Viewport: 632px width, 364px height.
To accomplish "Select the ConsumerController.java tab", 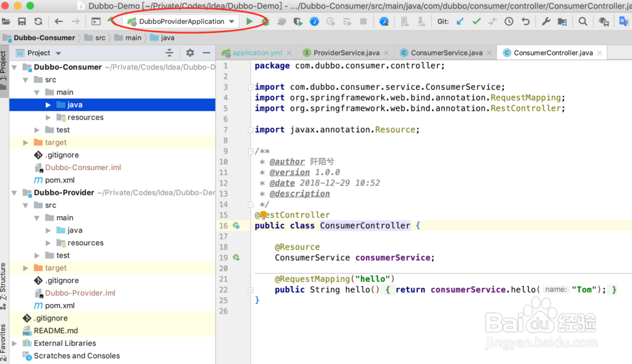I will pos(553,53).
